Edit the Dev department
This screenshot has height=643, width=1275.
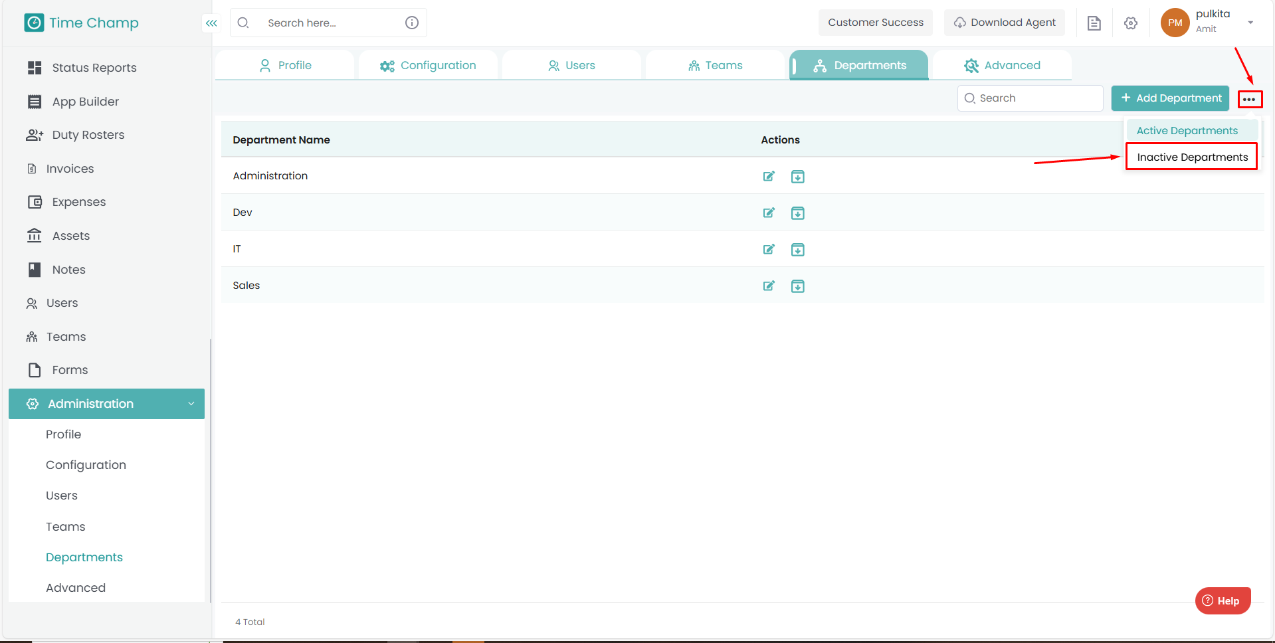tap(769, 213)
